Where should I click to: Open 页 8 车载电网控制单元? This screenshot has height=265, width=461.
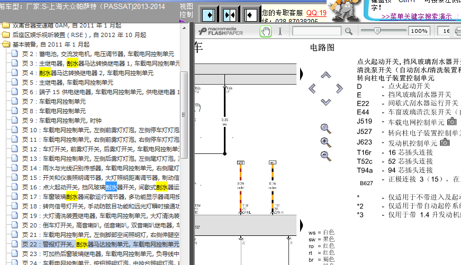54,111
